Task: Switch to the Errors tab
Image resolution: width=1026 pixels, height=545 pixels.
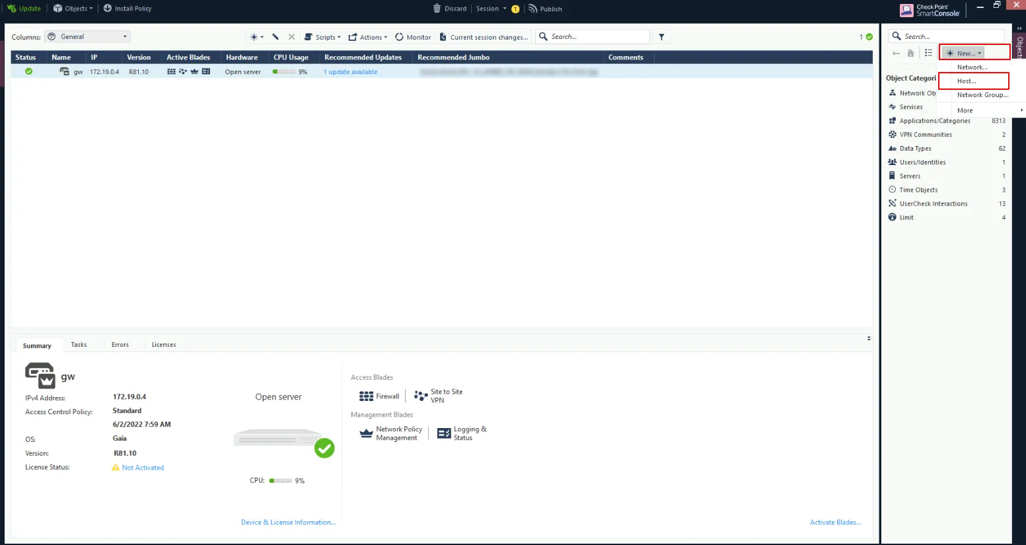Action: pyautogui.click(x=120, y=345)
